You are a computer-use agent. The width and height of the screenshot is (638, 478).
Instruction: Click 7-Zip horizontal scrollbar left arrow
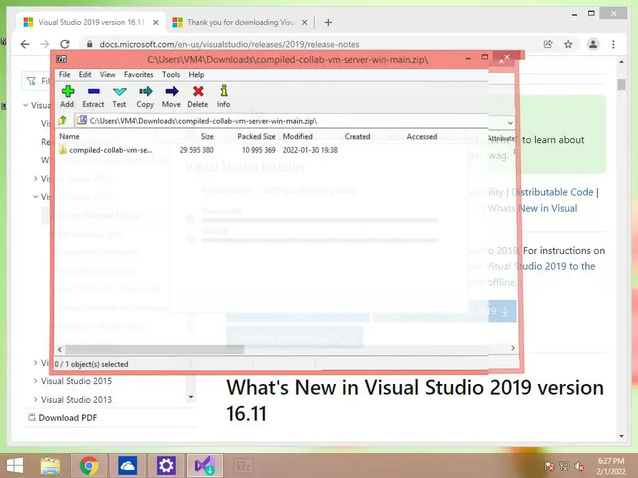point(60,349)
